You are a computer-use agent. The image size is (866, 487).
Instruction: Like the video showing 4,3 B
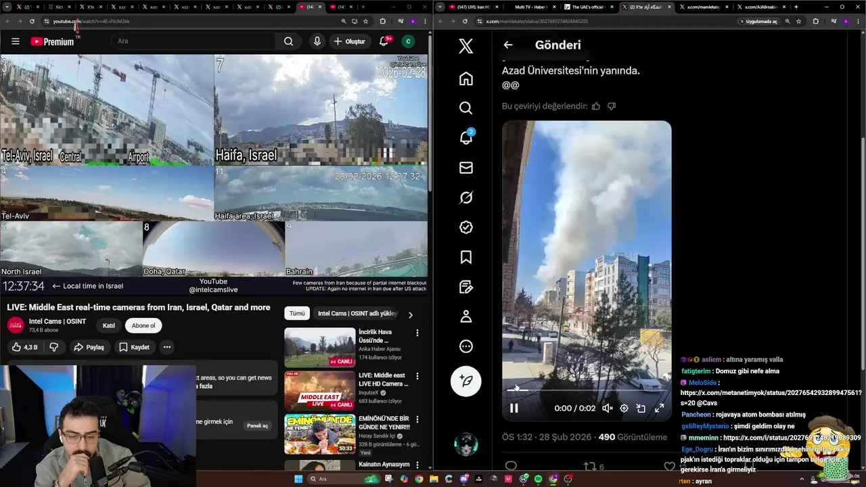click(x=25, y=347)
